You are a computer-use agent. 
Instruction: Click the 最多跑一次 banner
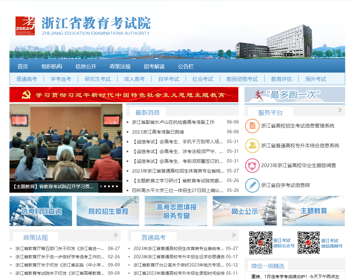tap(294, 95)
